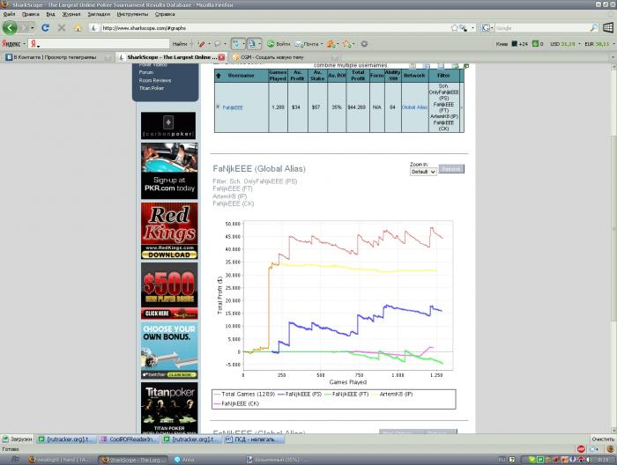The width and height of the screenshot is (617, 465).
Task: Open the $500 new player bonus banner
Action: (x=169, y=291)
